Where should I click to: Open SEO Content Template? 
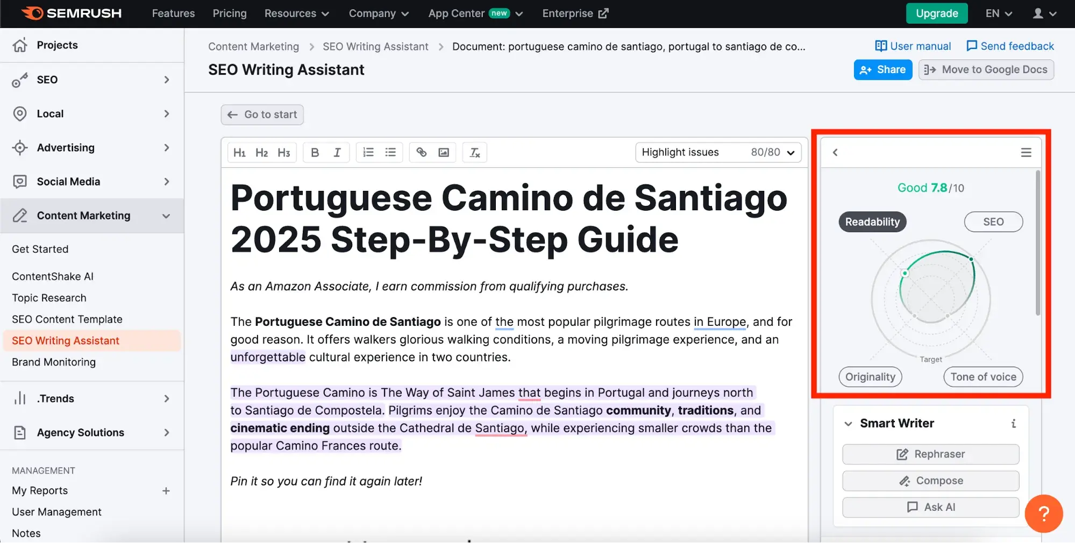pos(67,319)
